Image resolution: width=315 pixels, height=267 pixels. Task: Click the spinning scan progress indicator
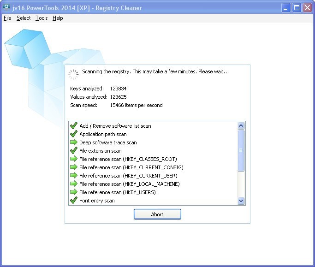[73, 75]
